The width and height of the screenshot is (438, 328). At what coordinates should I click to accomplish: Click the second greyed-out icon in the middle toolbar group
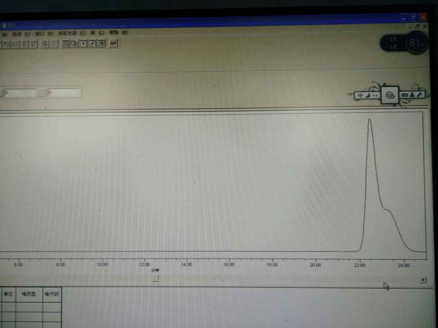[x=54, y=44]
